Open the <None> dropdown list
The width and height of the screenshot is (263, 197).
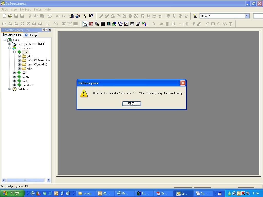[247, 16]
